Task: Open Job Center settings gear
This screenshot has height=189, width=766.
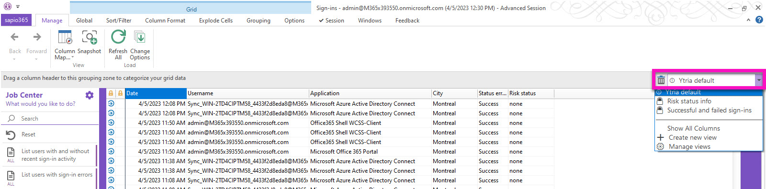Action: [90, 95]
